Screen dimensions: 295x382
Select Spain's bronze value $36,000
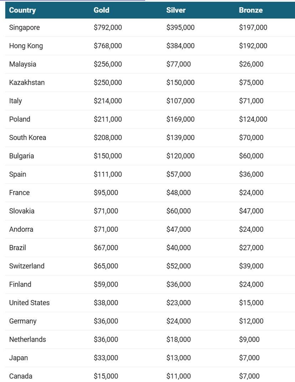coord(251,174)
